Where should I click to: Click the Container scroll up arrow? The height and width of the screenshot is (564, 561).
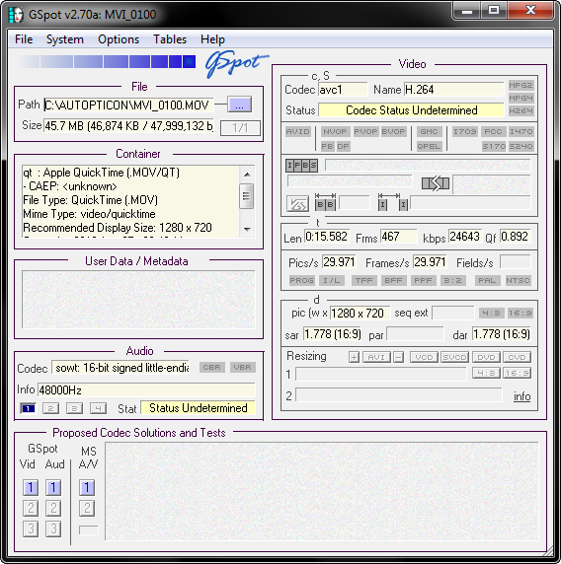[x=247, y=175]
